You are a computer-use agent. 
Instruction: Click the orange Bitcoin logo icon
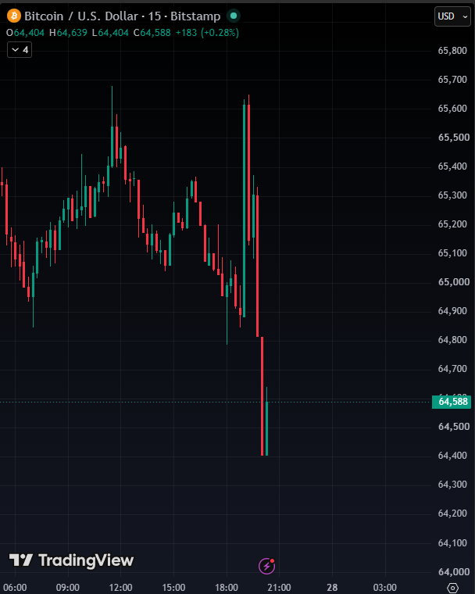14,16
